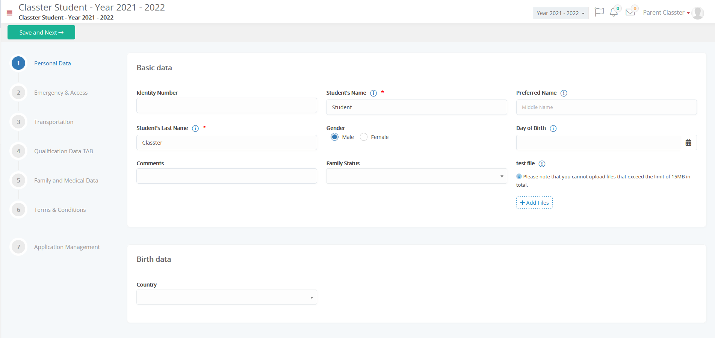
Task: Click the user avatar picture
Action: tap(698, 13)
